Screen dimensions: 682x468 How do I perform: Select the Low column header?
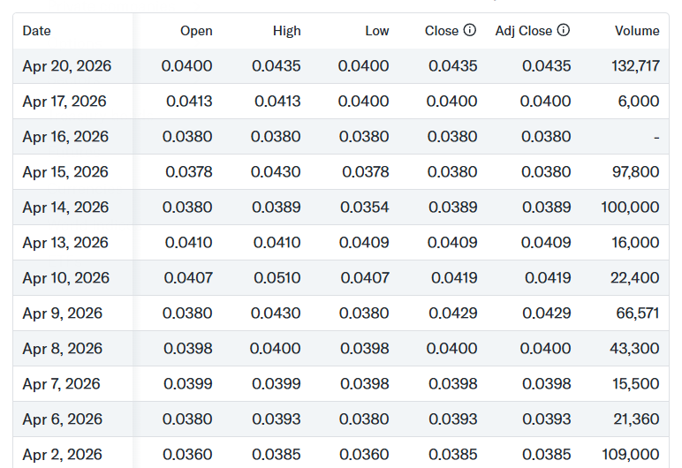(x=376, y=31)
